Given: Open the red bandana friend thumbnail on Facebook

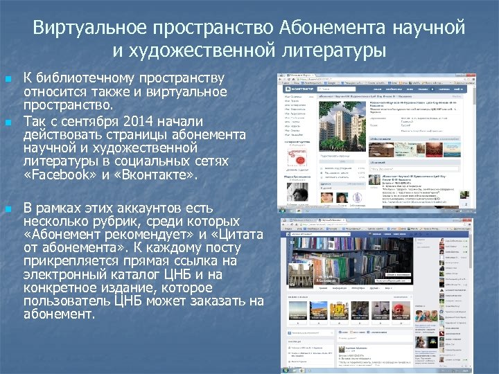Looking at the screenshot, I should tap(401, 310).
